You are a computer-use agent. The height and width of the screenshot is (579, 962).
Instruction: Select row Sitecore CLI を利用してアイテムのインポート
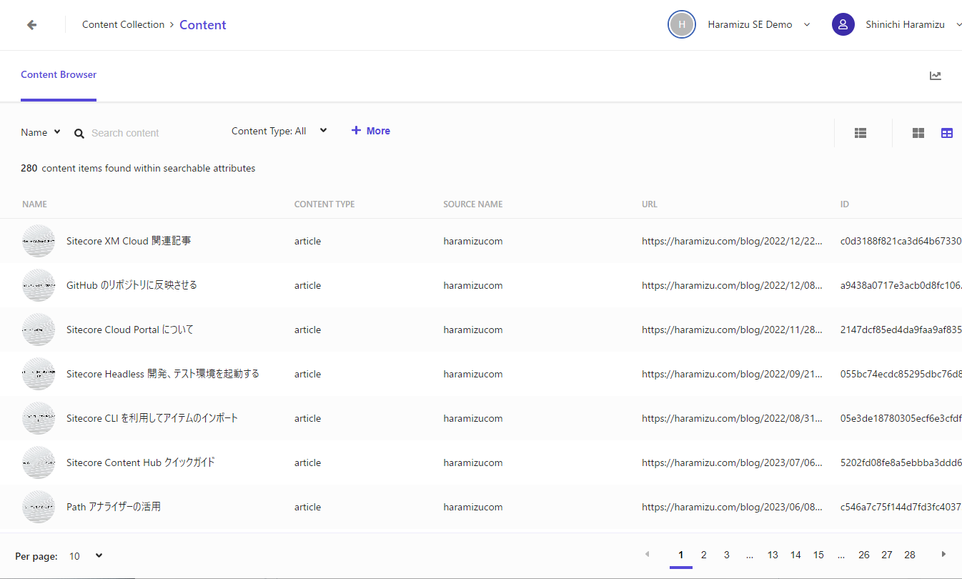152,418
